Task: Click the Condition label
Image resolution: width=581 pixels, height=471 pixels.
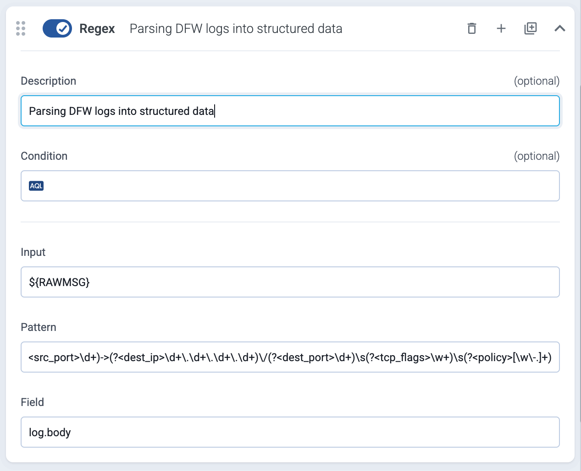Action: (44, 156)
